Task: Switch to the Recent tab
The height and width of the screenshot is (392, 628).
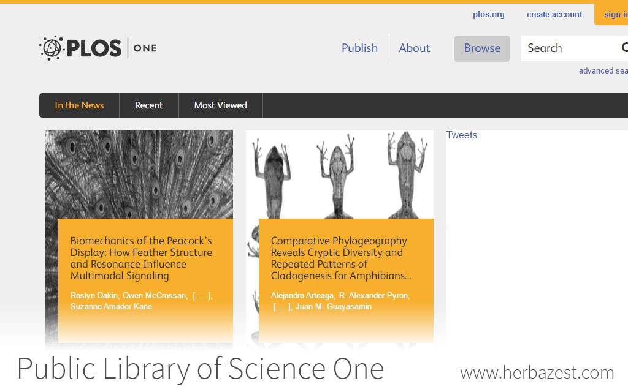Action: (x=148, y=105)
